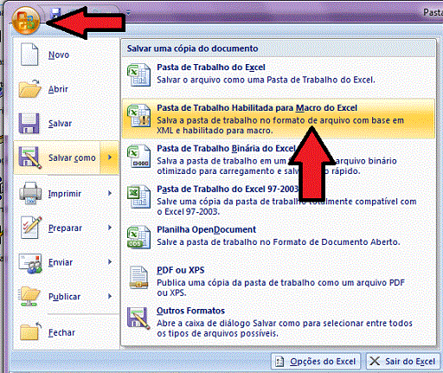Click the PDF ou XPS document icon
The height and width of the screenshot is (373, 443).
138,277
